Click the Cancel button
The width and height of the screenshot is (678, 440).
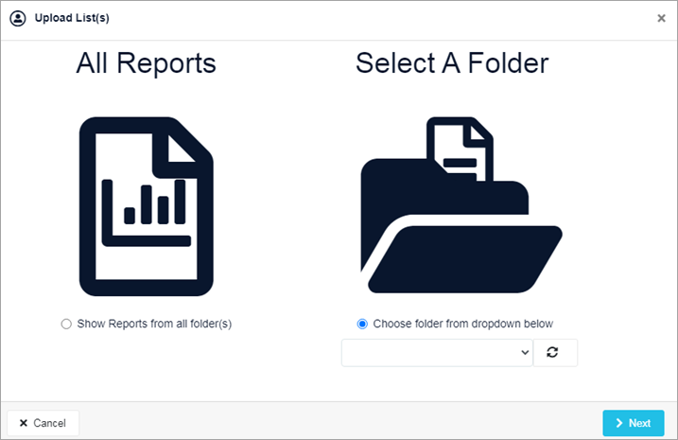[x=43, y=423]
